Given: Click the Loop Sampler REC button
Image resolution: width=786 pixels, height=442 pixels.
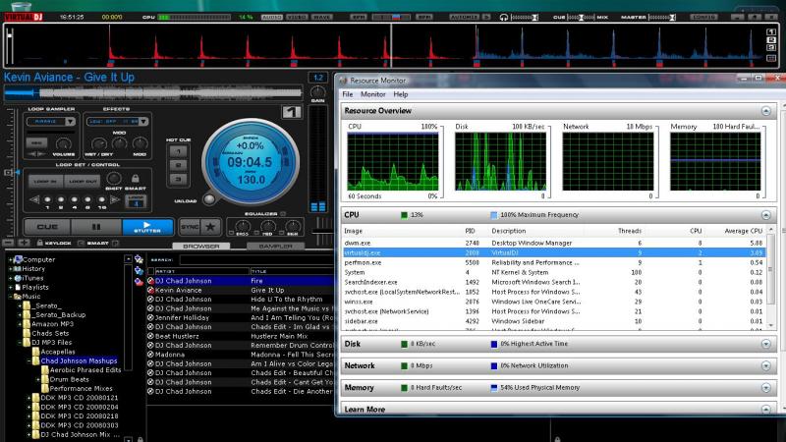Looking at the screenshot, I should click(36, 143).
